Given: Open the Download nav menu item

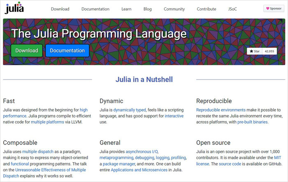Looking at the screenshot, I should point(60,9).
